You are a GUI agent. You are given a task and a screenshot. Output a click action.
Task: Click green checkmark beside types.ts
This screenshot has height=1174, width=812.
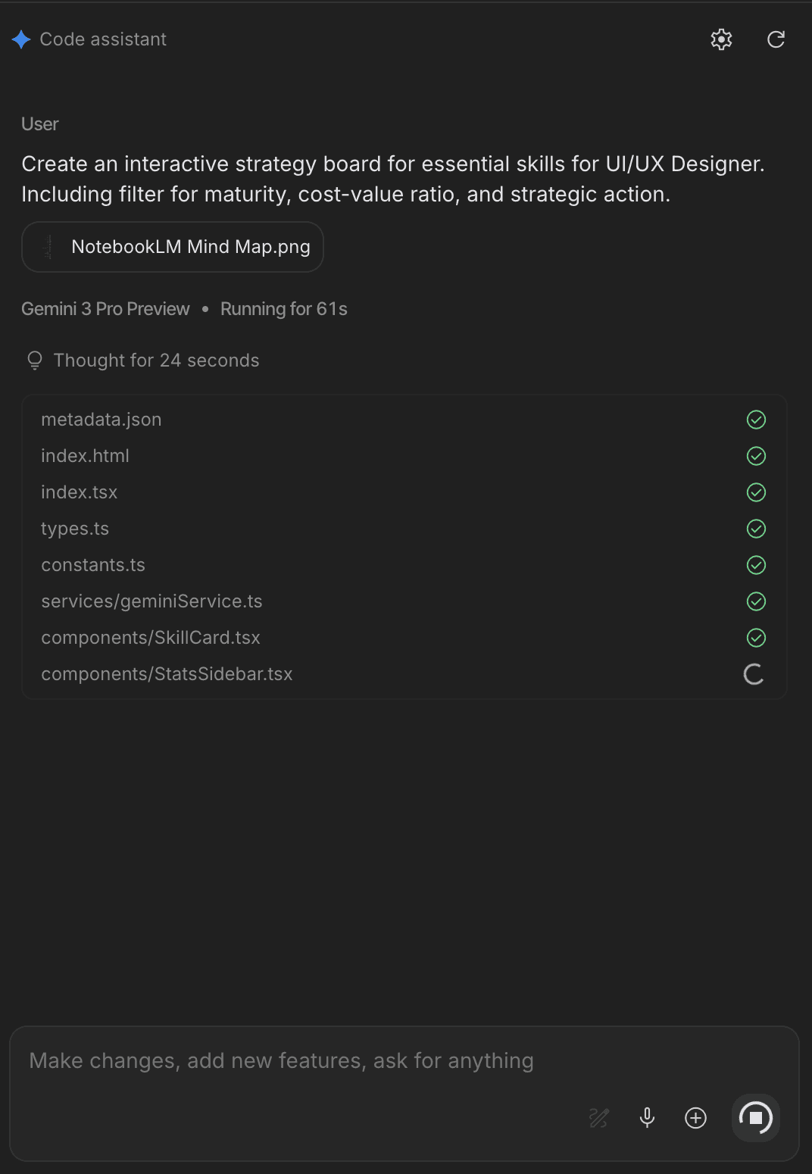point(756,529)
